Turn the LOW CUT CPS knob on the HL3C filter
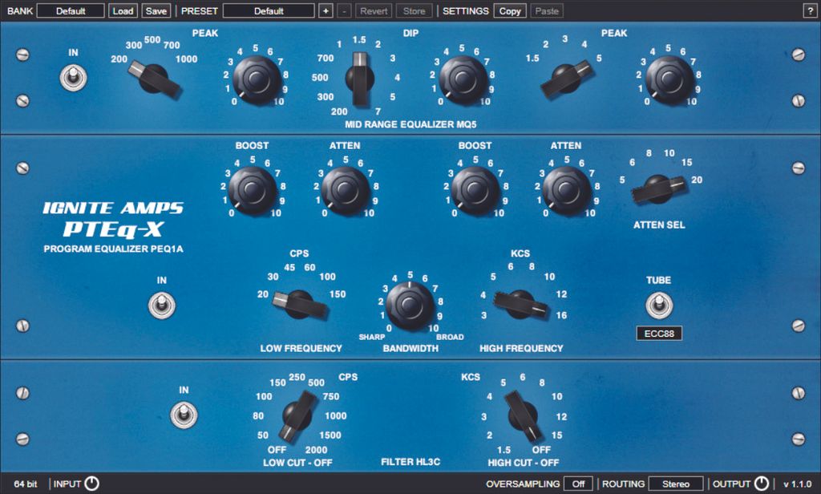The image size is (821, 494). point(298,415)
